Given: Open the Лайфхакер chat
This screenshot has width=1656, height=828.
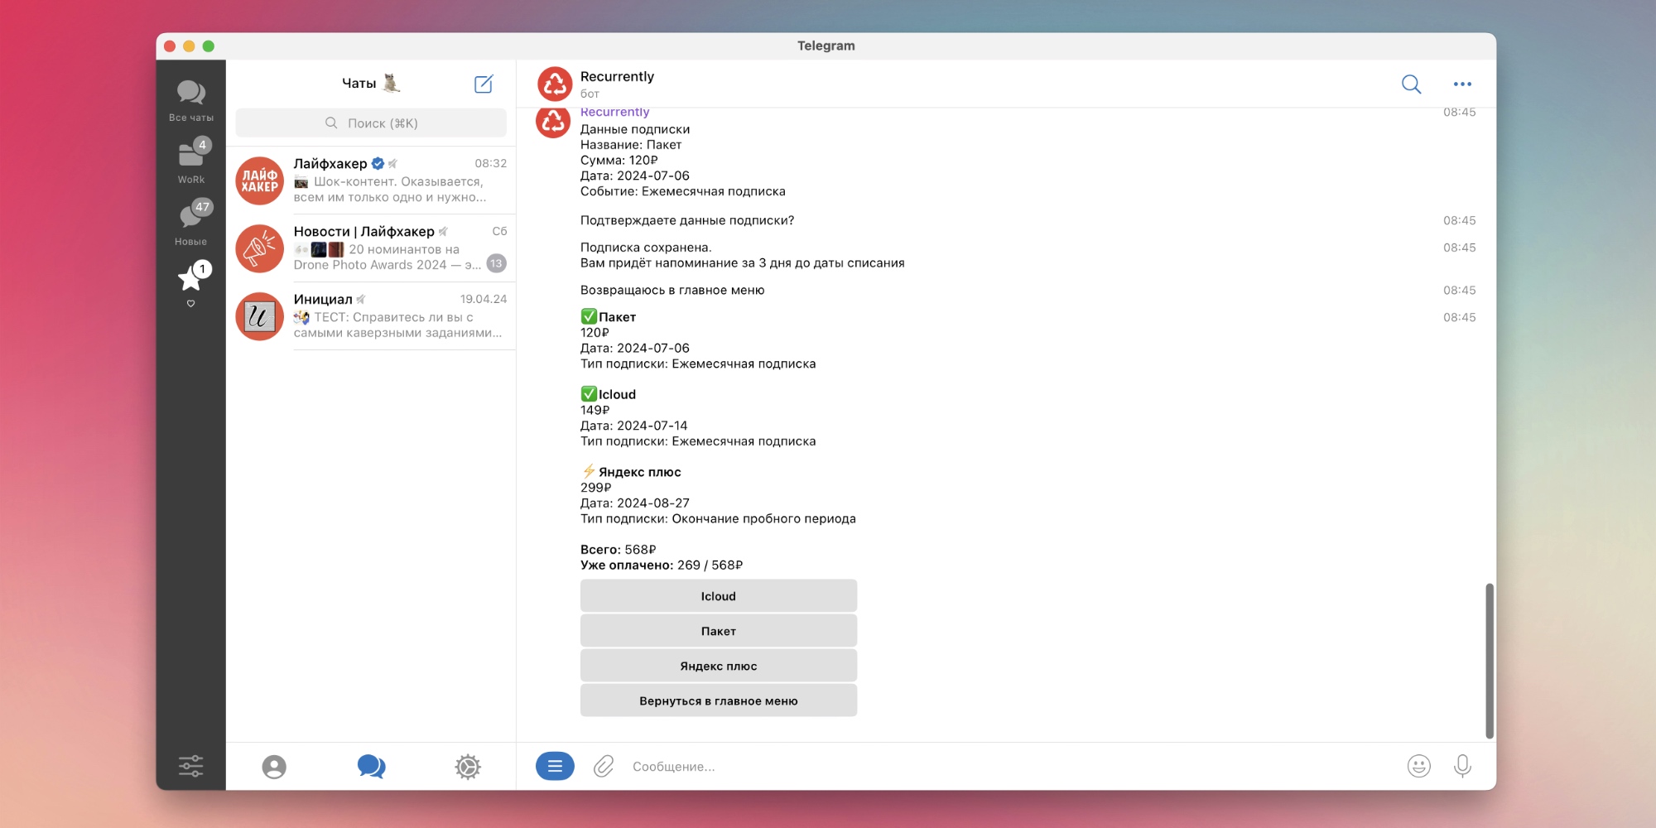Looking at the screenshot, I should tap(371, 181).
